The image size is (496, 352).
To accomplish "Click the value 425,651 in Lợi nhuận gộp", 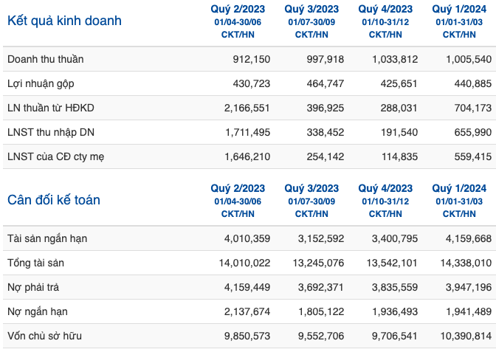I will click(x=399, y=83).
